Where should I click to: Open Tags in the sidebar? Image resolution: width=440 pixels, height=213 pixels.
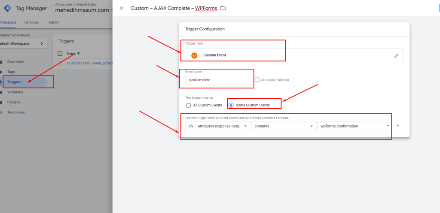[11, 72]
